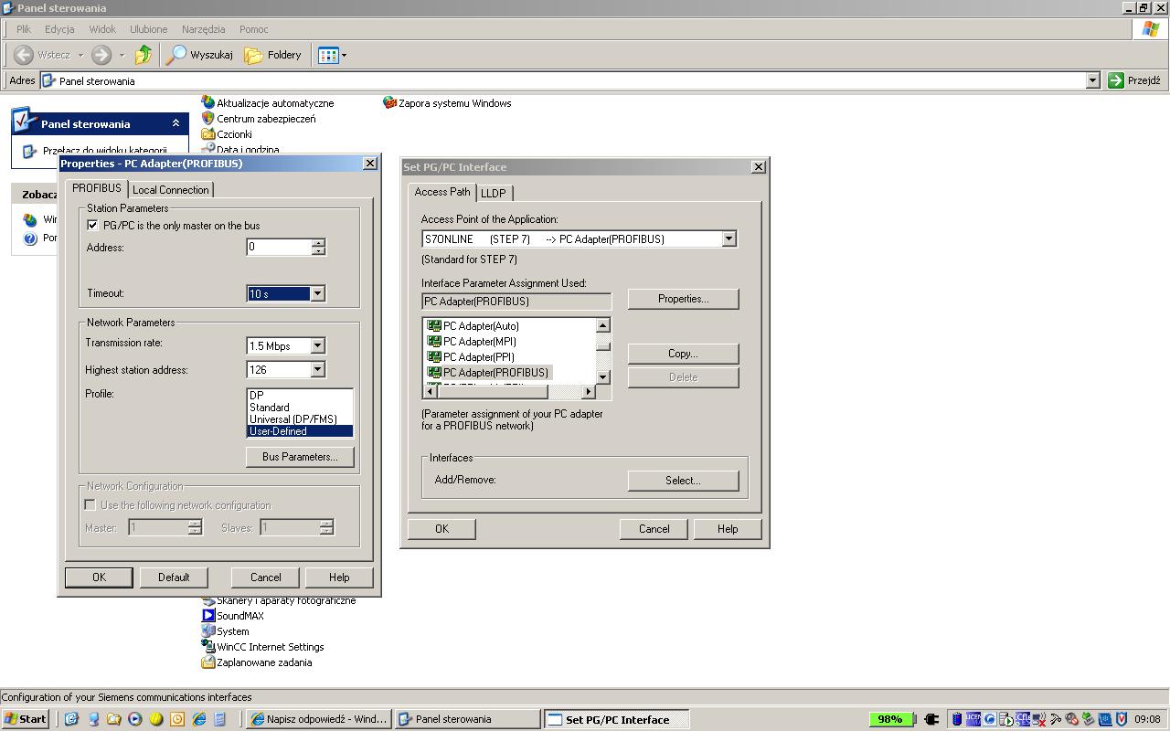Click Windows Media Player Quick Launch icon
The image size is (1170, 731).
click(x=135, y=719)
